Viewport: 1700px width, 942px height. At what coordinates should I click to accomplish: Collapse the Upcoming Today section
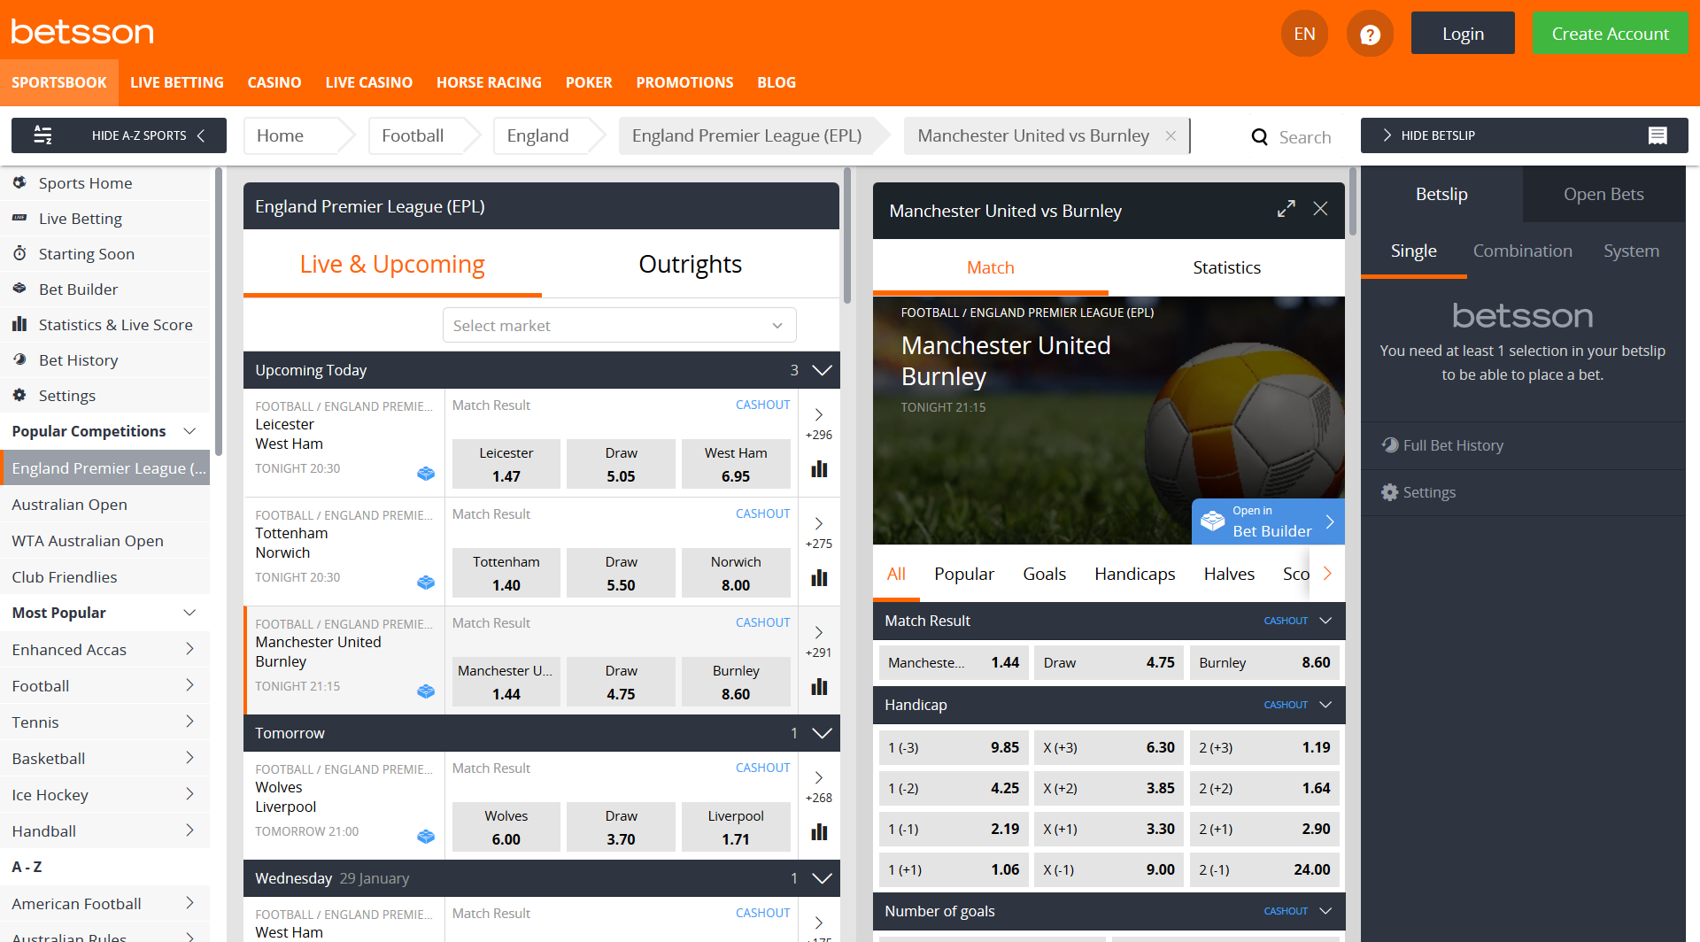pos(822,370)
